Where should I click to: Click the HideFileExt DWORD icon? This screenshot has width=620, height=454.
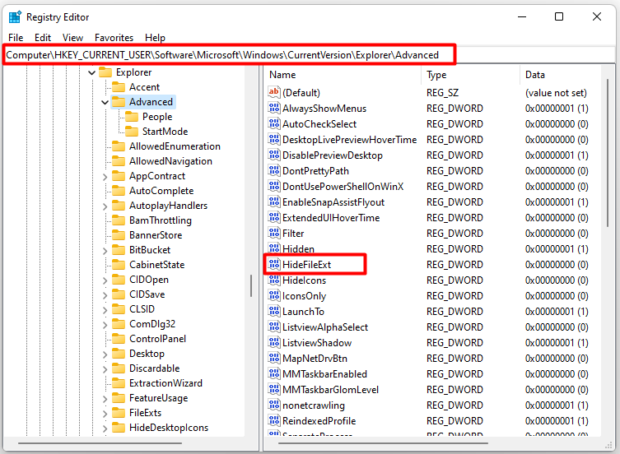(273, 264)
